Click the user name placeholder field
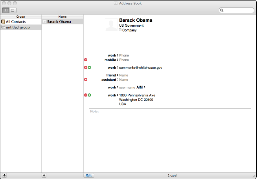 pos(127,88)
